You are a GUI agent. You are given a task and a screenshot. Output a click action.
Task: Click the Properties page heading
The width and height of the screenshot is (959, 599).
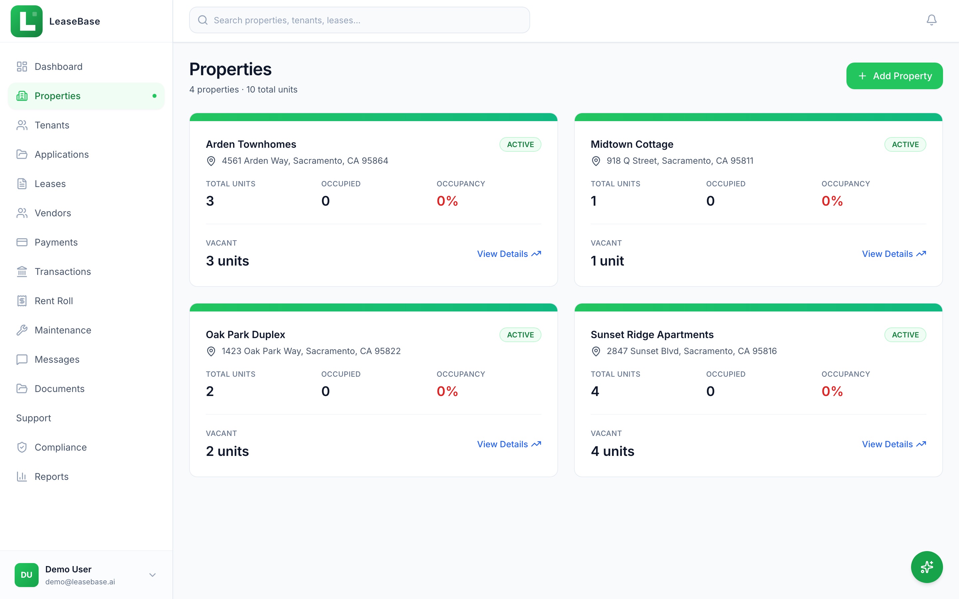point(230,69)
